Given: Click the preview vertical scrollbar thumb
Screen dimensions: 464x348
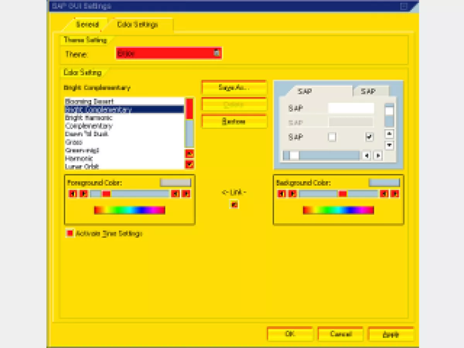Looking at the screenshot, I should [389, 111].
